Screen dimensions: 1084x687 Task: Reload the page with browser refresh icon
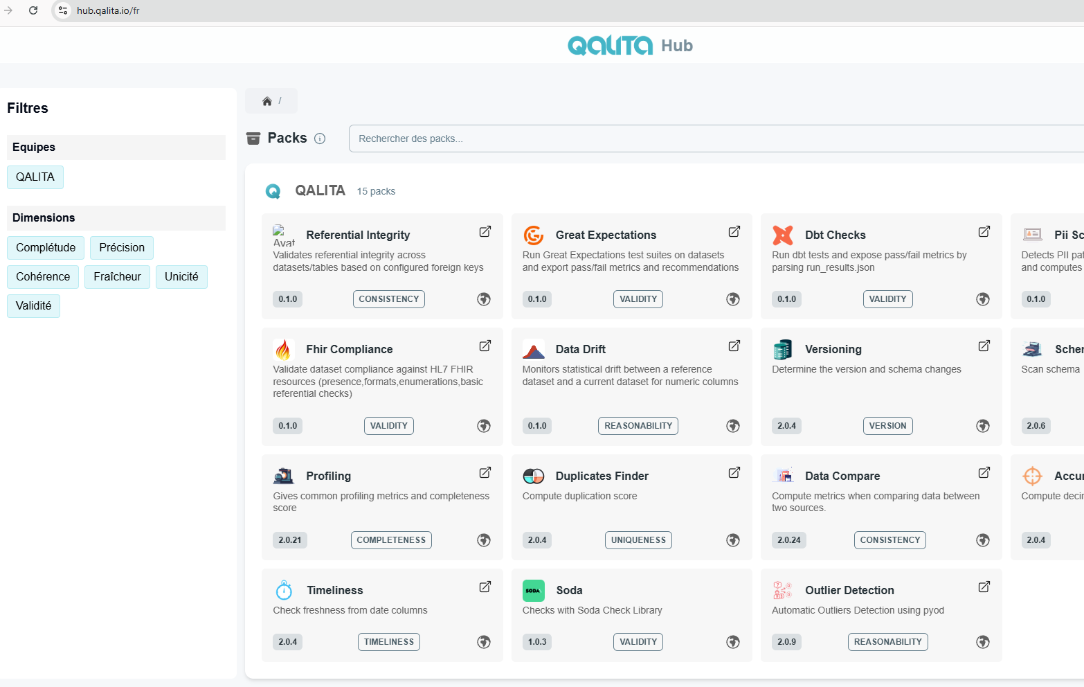(33, 10)
